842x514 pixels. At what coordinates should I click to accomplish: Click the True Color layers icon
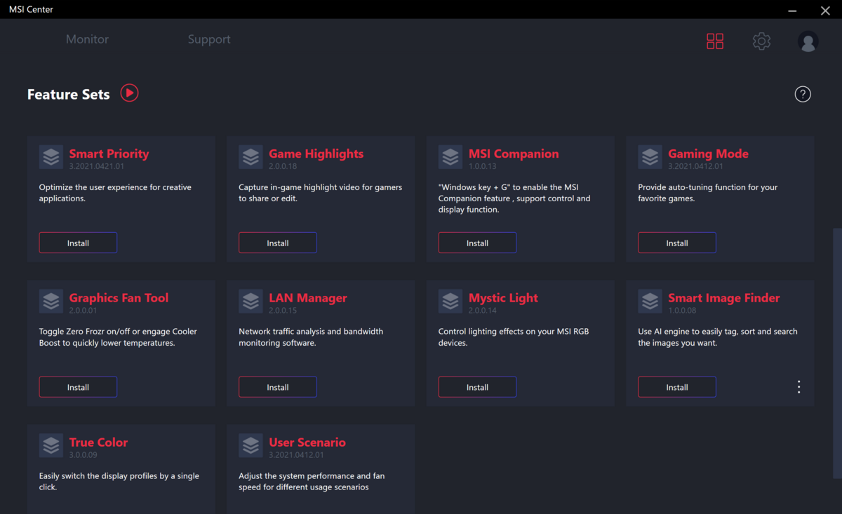click(x=51, y=446)
